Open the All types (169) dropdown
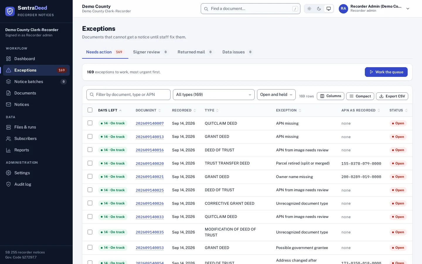422x264 pixels. pos(214,94)
